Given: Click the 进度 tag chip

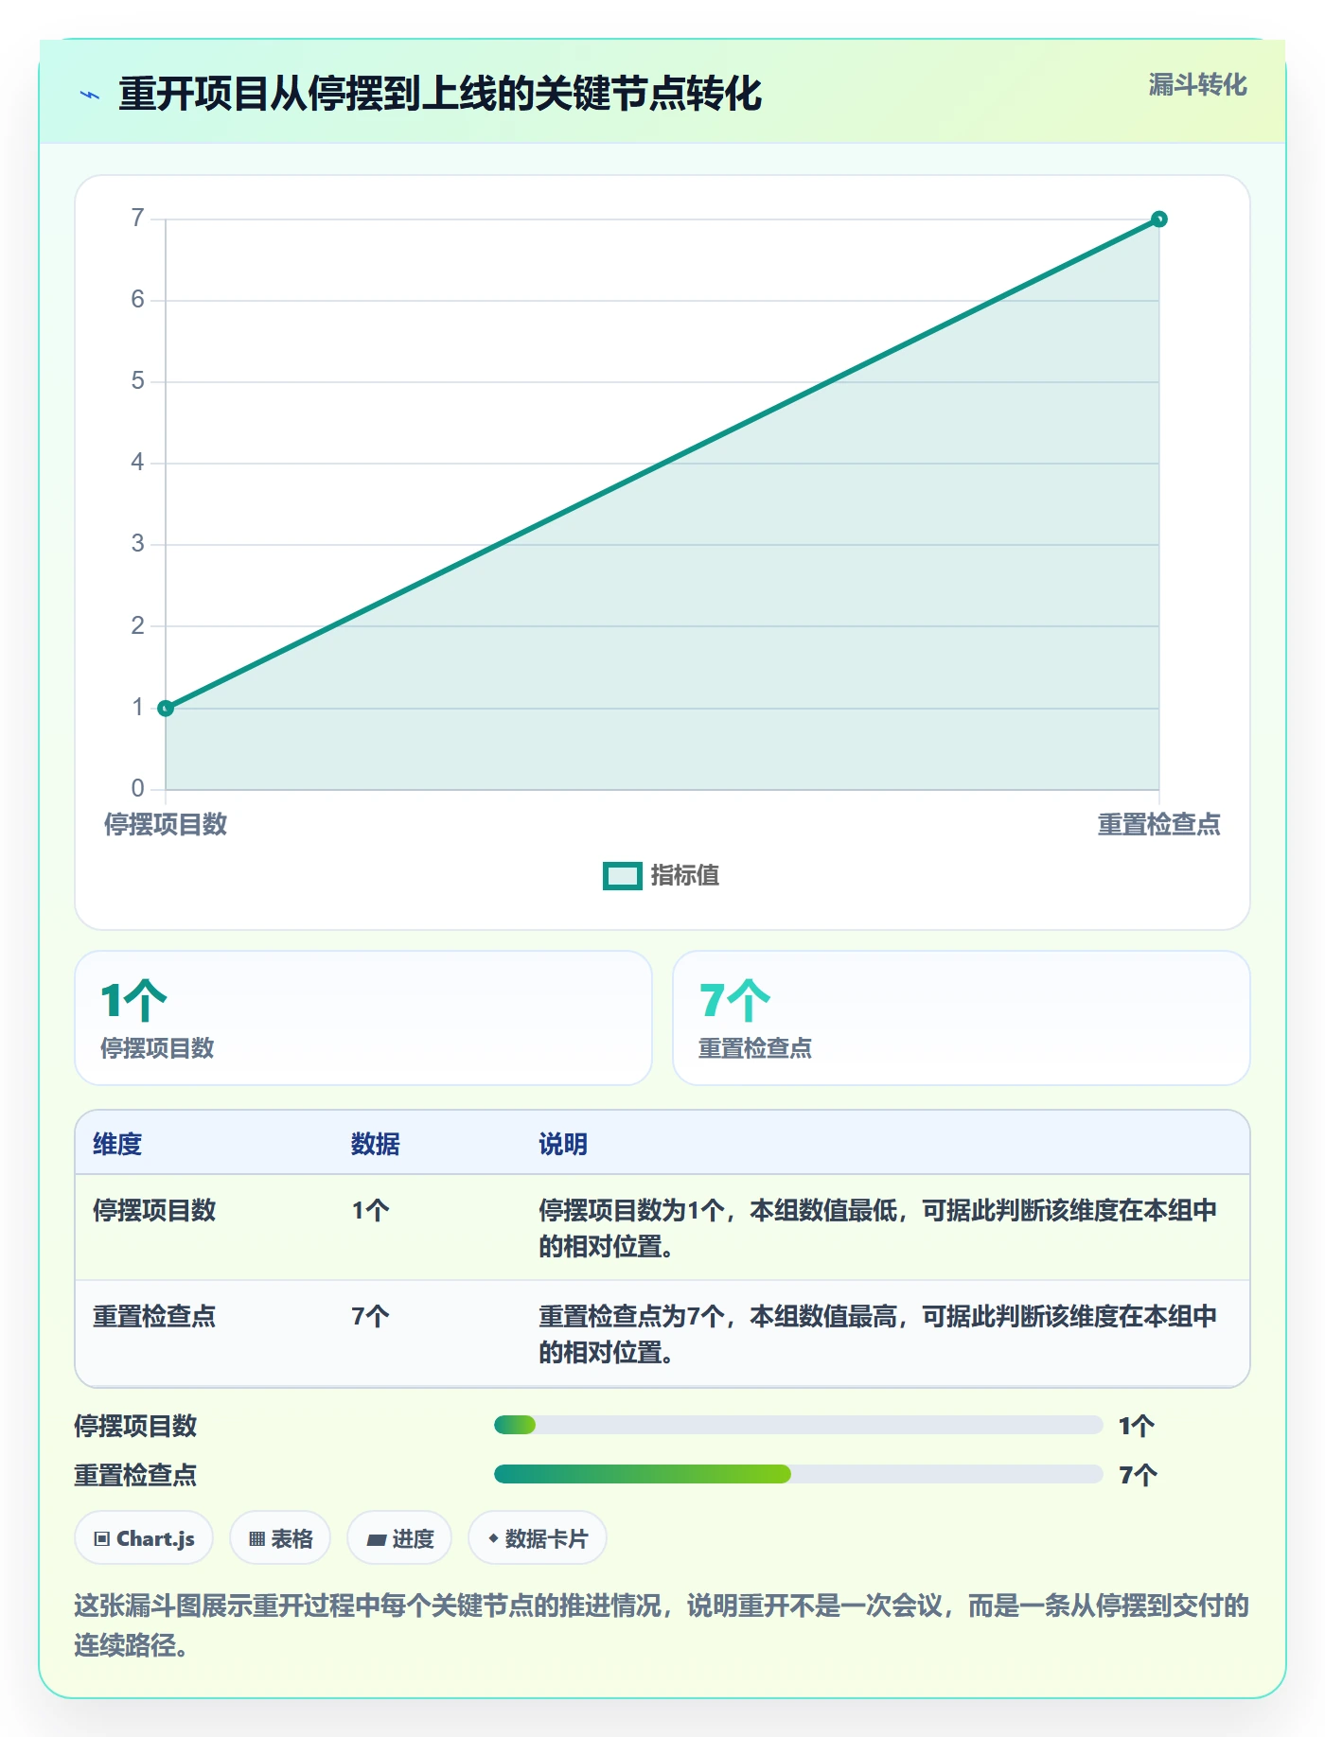Looking at the screenshot, I should coord(399,1538).
